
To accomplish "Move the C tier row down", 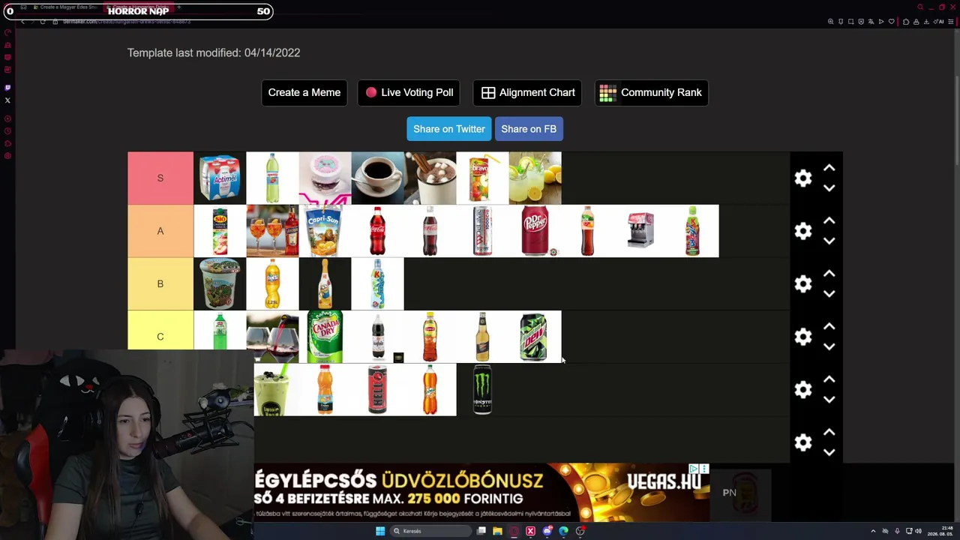I will tap(829, 346).
